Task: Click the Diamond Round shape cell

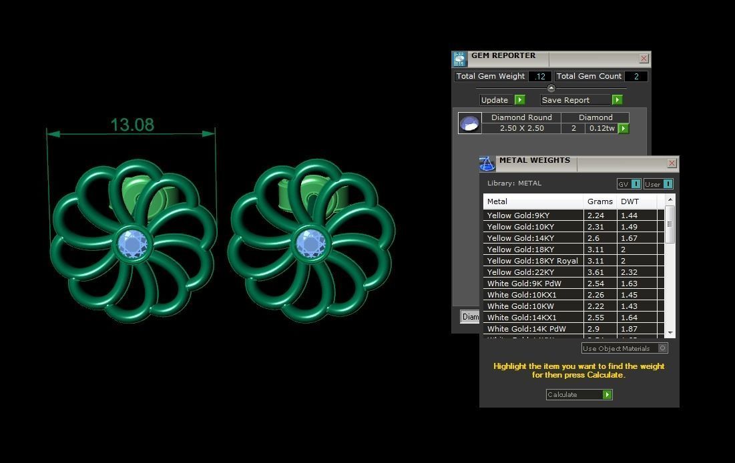Action: [x=521, y=117]
